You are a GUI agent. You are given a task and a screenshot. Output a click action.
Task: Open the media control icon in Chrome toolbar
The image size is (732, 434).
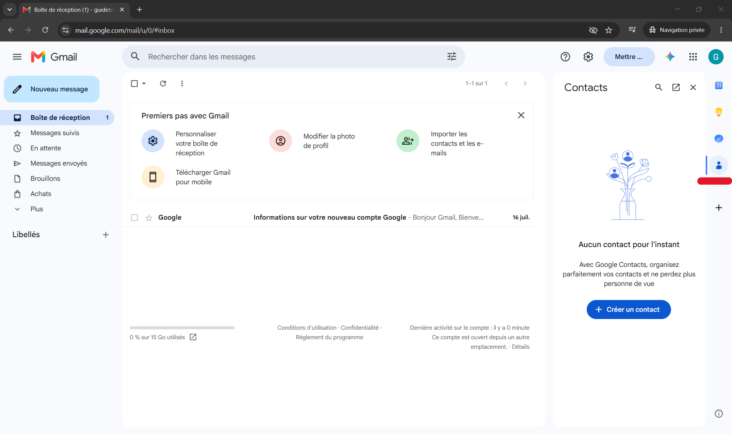632,30
